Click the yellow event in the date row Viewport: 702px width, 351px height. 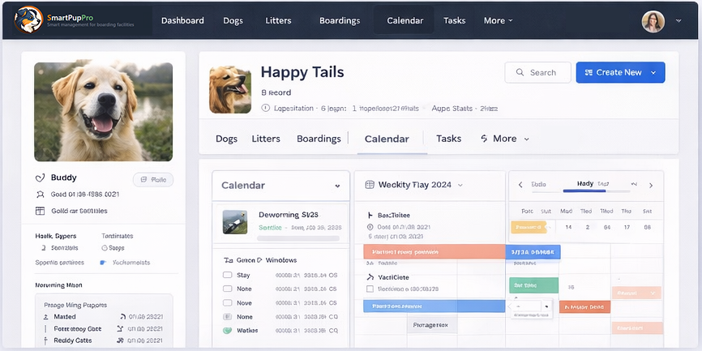[529, 227]
